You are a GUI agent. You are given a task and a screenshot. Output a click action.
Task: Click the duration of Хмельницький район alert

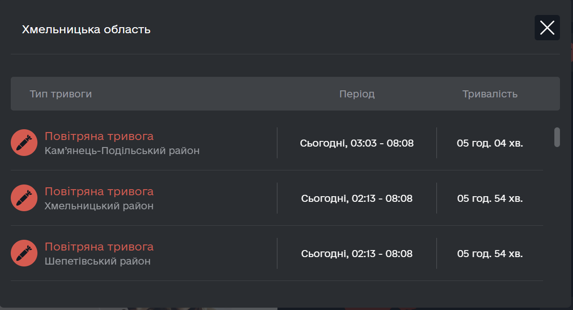490,199
